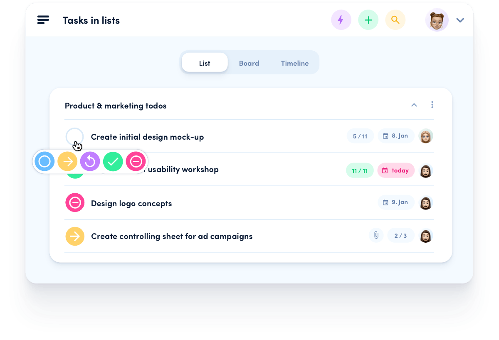The height and width of the screenshot is (340, 499).
Task: Select the pink minus blocked status
Action: 136,161
